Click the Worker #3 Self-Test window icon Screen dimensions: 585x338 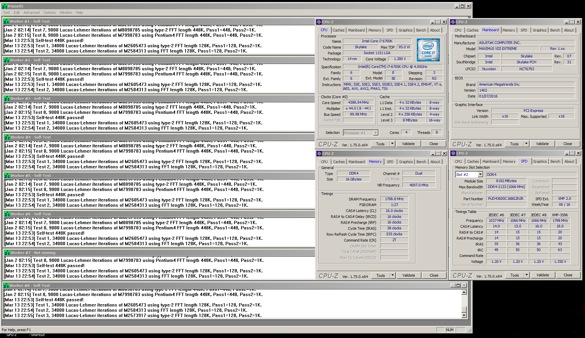[x=7, y=98]
